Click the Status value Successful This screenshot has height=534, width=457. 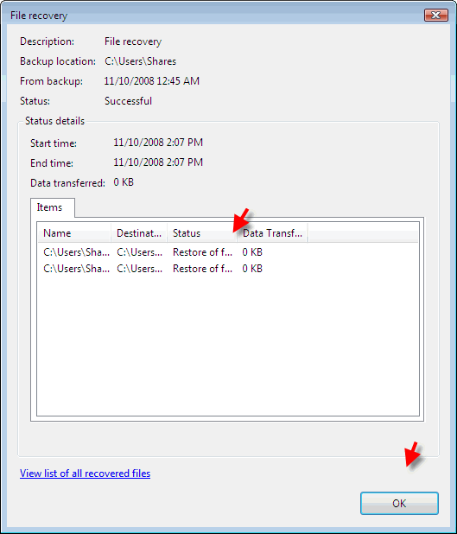pyautogui.click(x=128, y=101)
